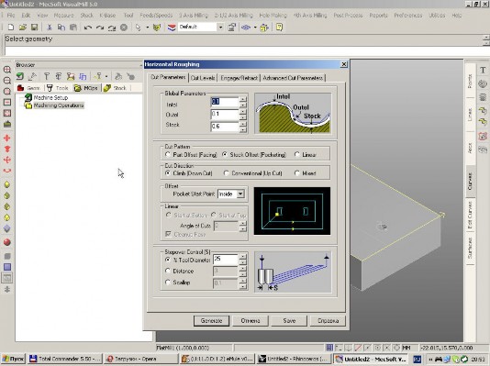The height and width of the screenshot is (366, 490).
Task: Switch to Cut Levels tab
Action: 203,78
